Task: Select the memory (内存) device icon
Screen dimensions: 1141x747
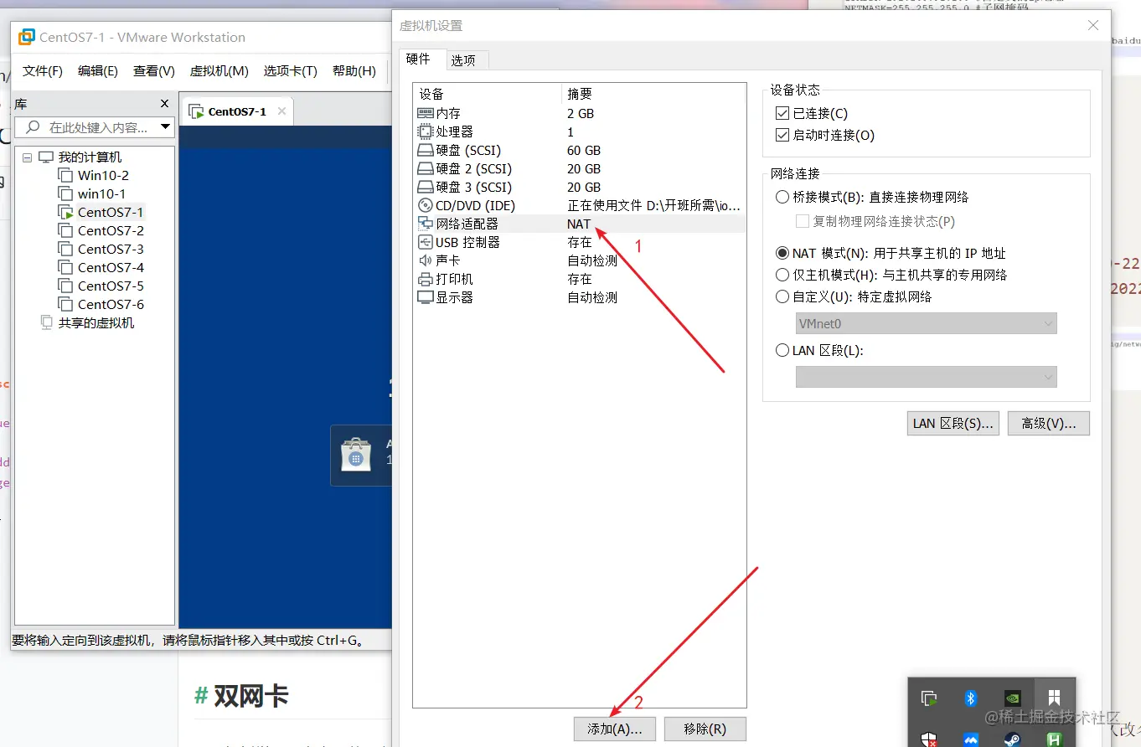Action: point(426,113)
